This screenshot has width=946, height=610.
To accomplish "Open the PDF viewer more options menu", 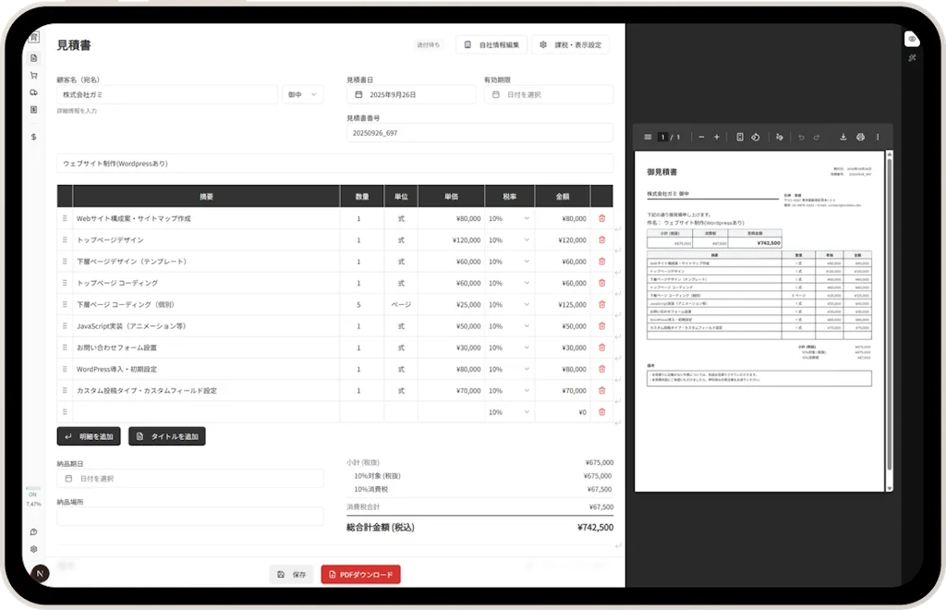I will 878,137.
